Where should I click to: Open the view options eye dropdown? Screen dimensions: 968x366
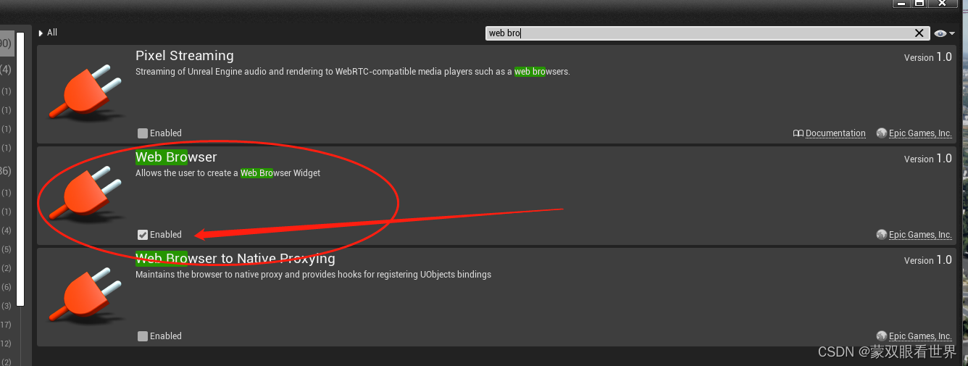tap(944, 33)
